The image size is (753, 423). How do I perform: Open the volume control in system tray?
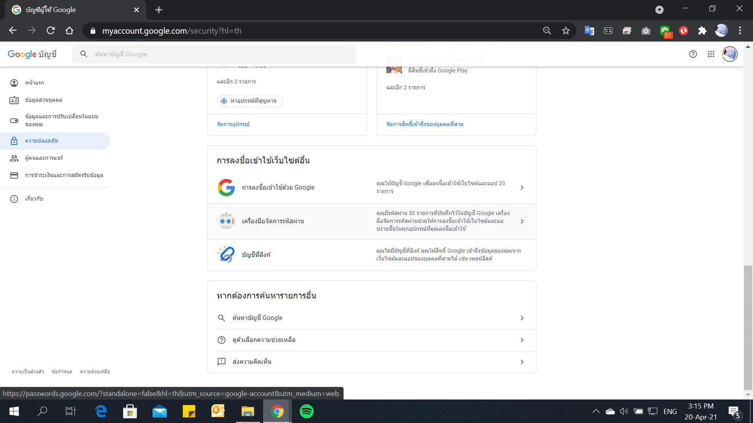[x=624, y=411]
